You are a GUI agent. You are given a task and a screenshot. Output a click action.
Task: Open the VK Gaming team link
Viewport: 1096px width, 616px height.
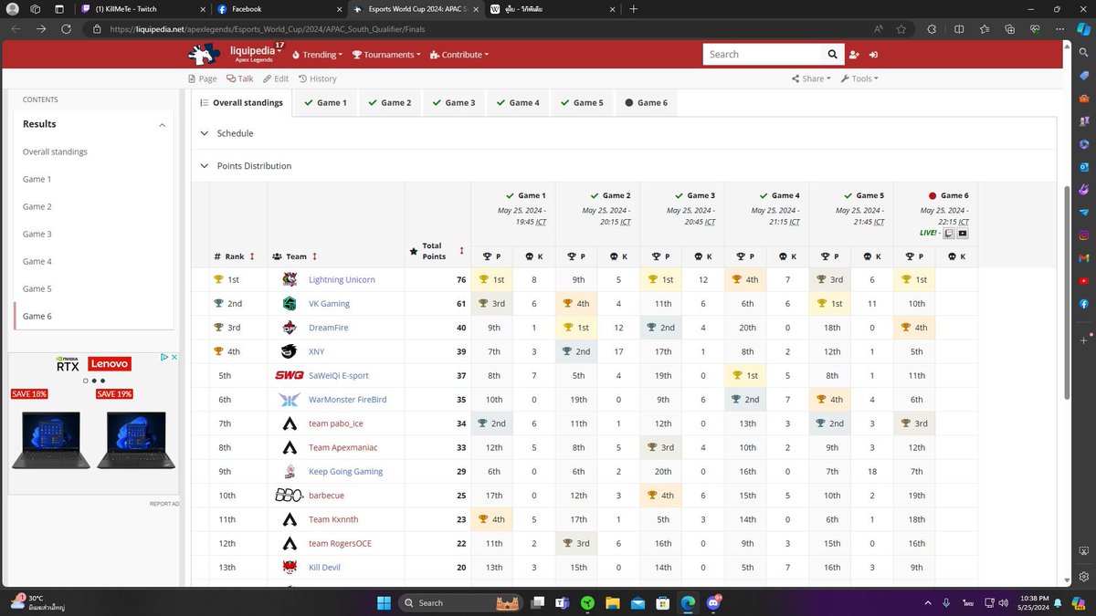click(x=329, y=304)
